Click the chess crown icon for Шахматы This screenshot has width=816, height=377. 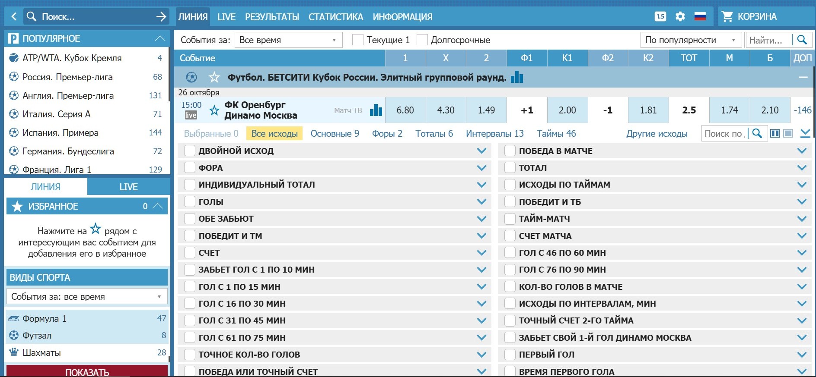click(x=14, y=352)
